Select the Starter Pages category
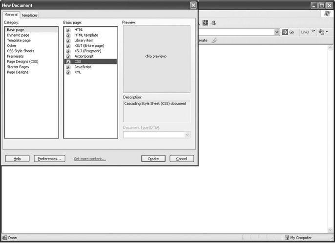The height and width of the screenshot is (244, 335). click(18, 67)
